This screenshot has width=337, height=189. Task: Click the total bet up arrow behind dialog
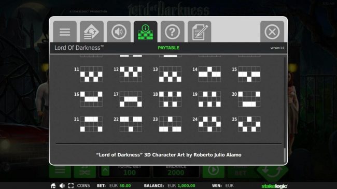[x=105, y=171]
